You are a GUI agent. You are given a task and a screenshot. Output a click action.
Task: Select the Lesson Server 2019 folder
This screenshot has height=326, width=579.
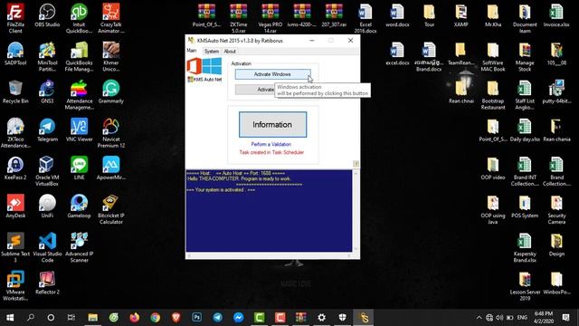(x=525, y=285)
